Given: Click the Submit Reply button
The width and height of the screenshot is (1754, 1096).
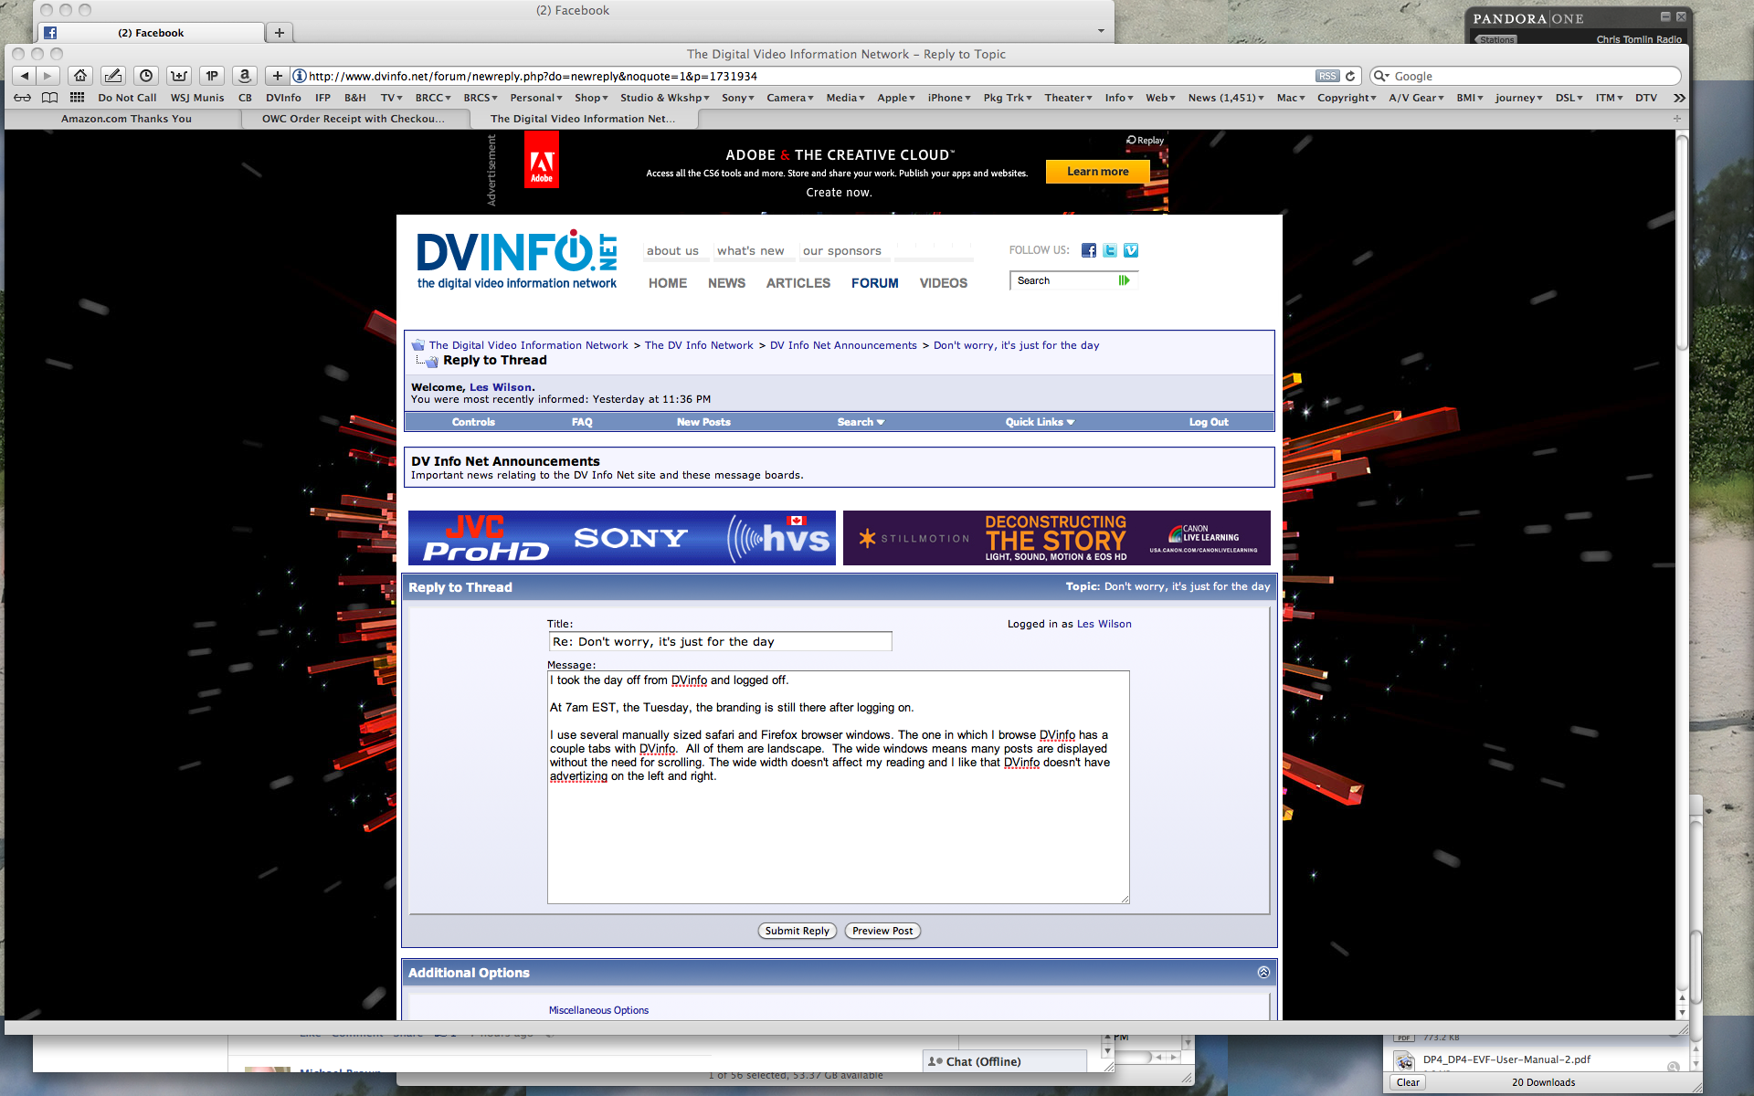Looking at the screenshot, I should pyautogui.click(x=798, y=931).
